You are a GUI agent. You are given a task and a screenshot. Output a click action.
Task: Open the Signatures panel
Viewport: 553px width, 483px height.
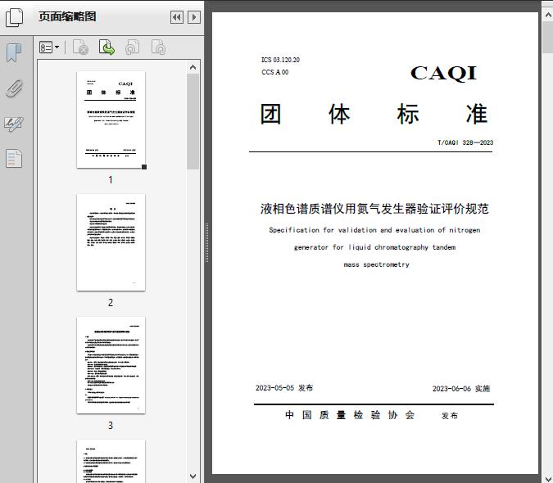(x=14, y=124)
